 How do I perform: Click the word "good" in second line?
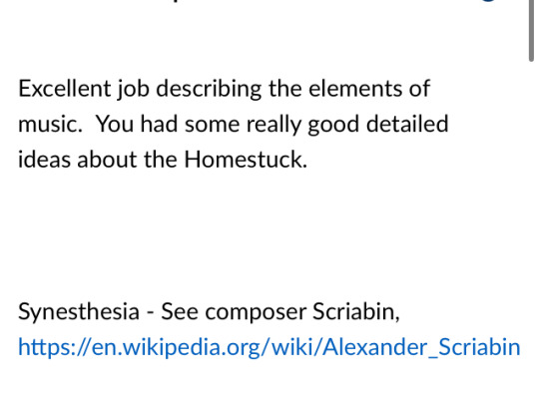coord(333,125)
